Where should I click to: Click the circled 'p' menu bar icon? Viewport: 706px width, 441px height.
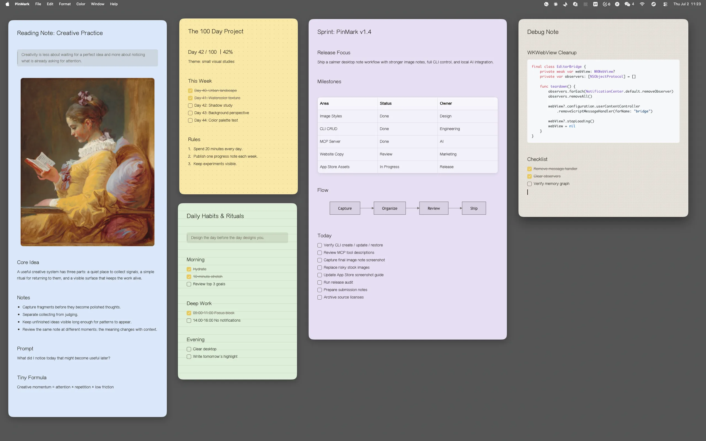point(617,4)
